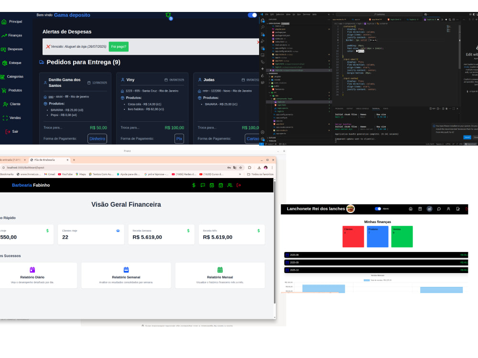
Task: Open Finanças in the Gama deposito sidebar
Action: pyautogui.click(x=12, y=35)
